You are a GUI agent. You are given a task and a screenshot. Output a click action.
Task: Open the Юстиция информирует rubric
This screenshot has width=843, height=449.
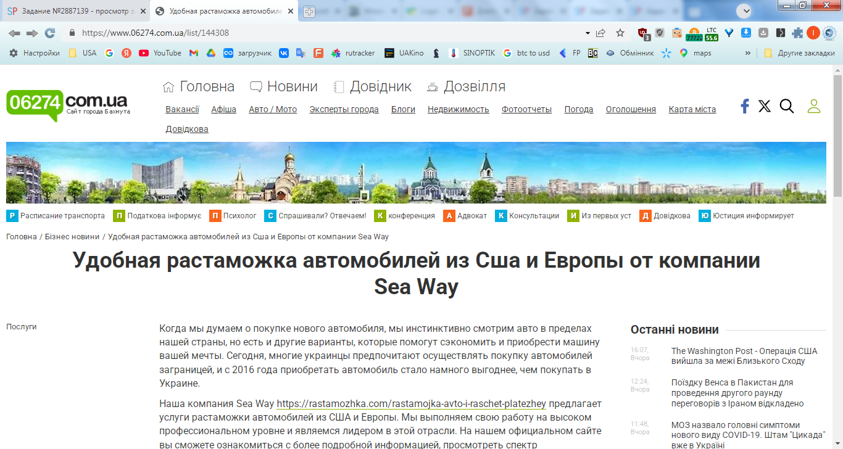(x=746, y=216)
